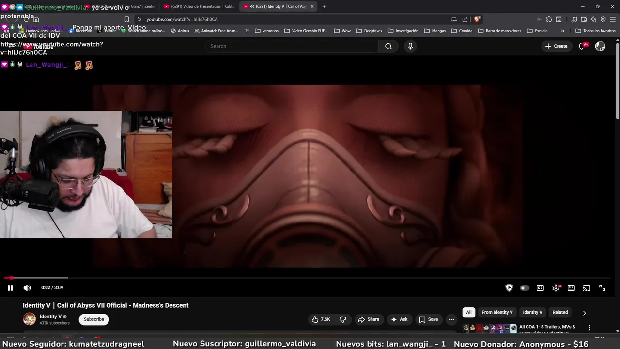Open the browser extensions puzzle icon
This screenshot has height=349, width=620.
pos(549,19)
